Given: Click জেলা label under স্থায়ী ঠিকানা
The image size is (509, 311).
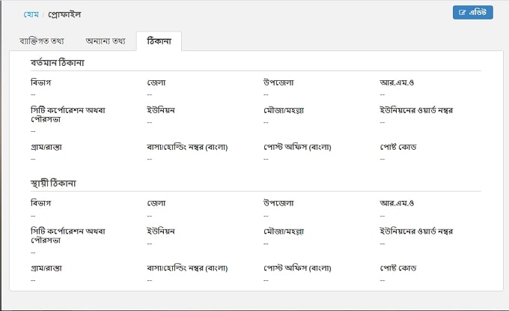Looking at the screenshot, I should [x=156, y=203].
